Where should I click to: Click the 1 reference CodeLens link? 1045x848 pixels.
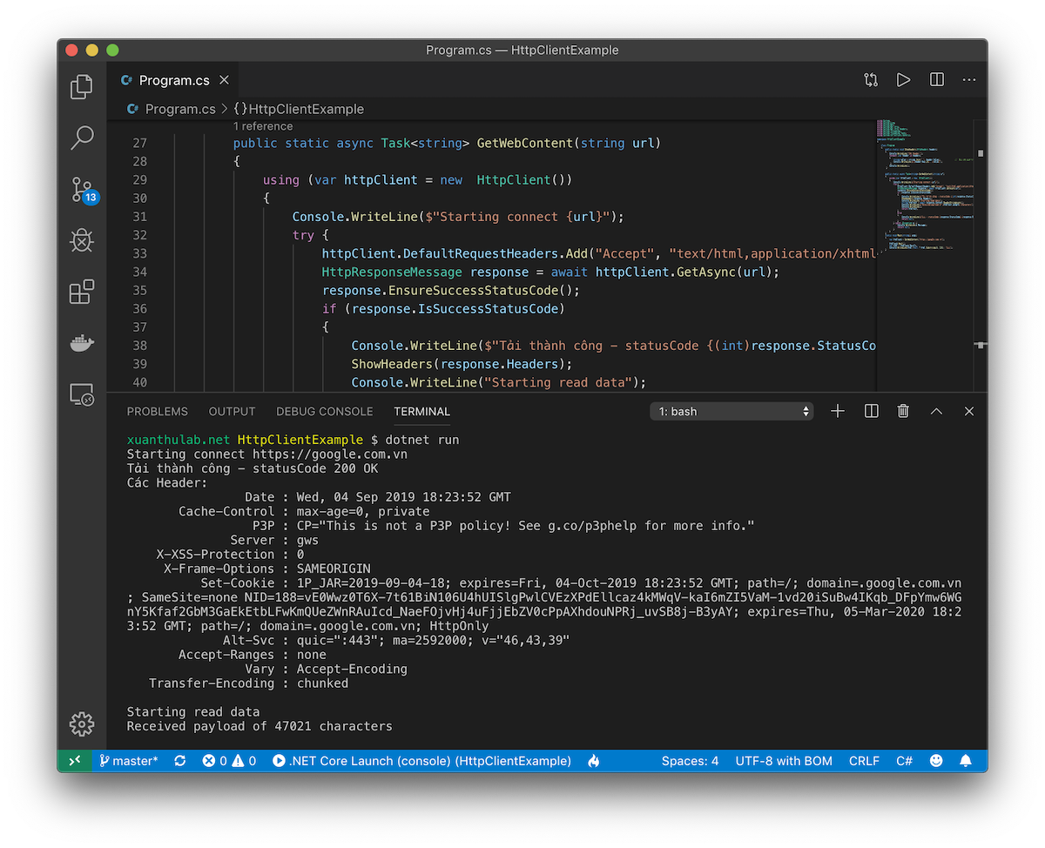[263, 126]
